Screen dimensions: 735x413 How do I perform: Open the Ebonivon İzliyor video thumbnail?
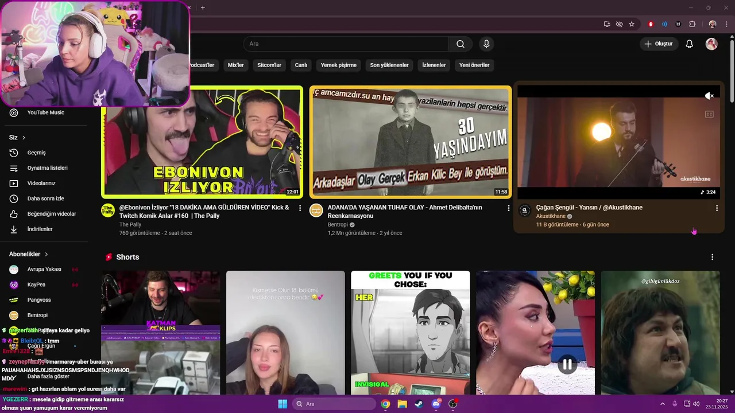[202, 142]
